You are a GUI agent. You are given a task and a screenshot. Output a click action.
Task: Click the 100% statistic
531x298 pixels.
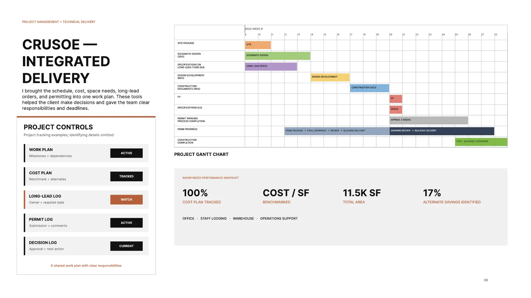[x=195, y=193]
